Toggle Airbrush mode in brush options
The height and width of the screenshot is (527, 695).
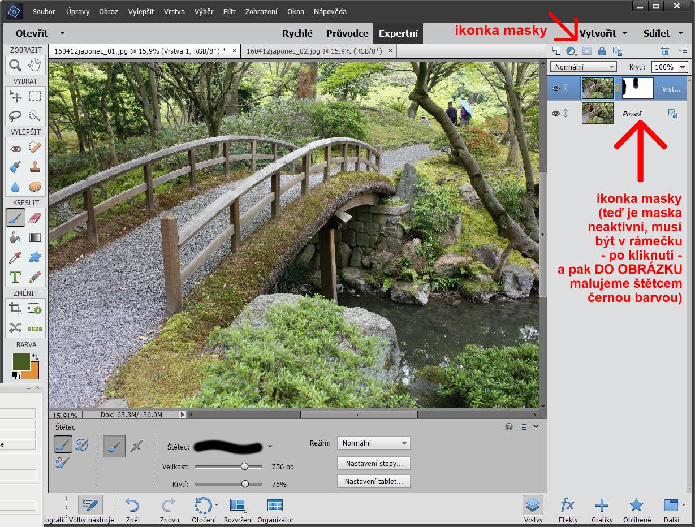click(135, 446)
